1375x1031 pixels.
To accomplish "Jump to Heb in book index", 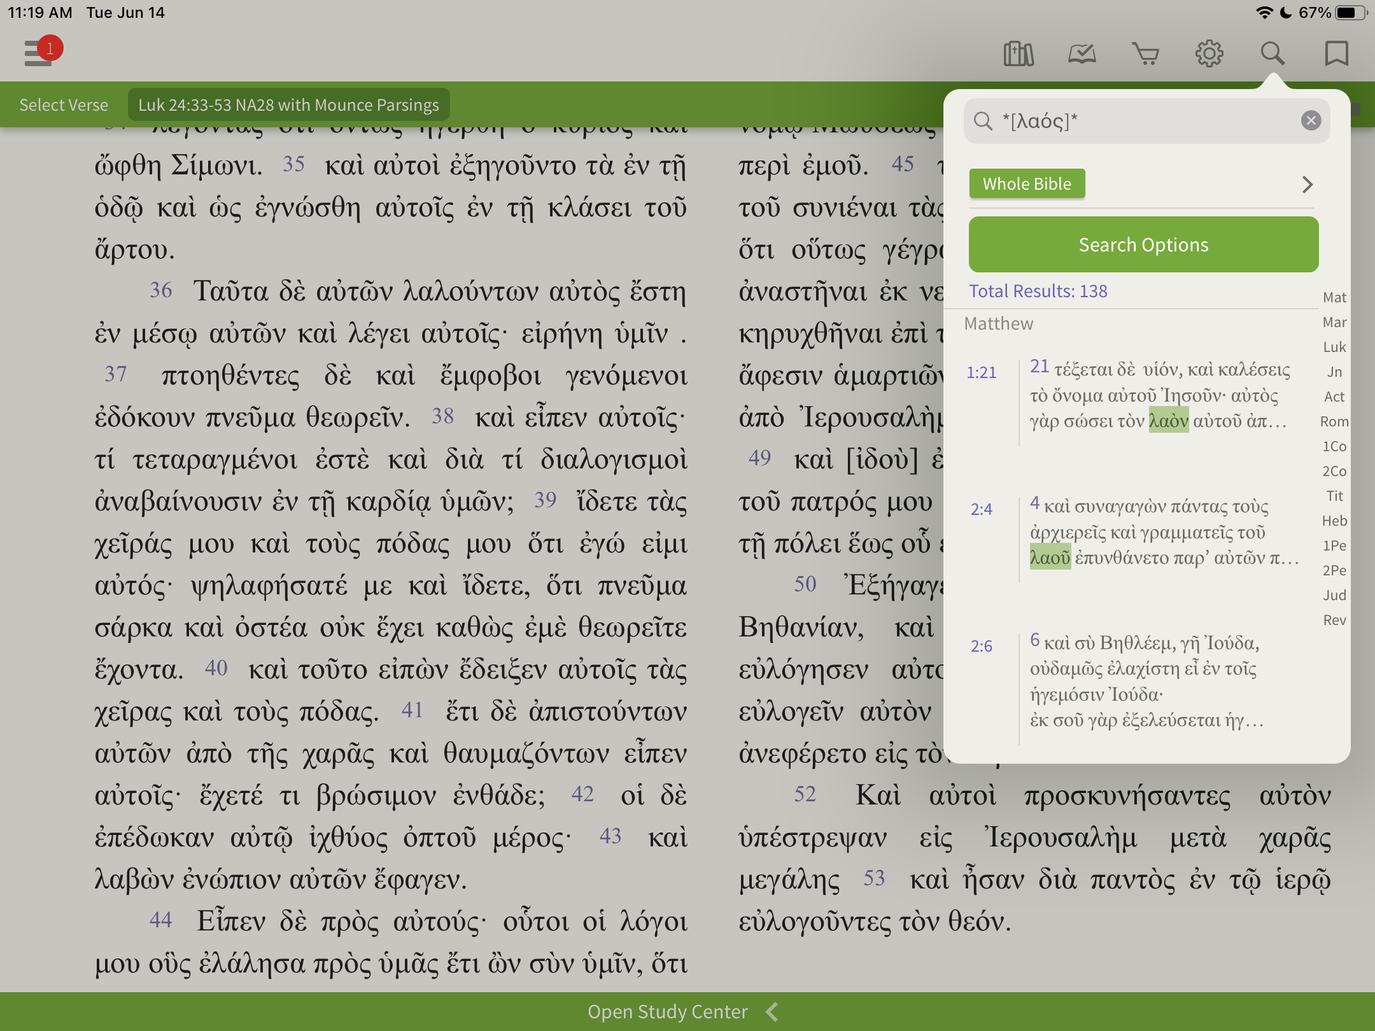I will (1334, 521).
